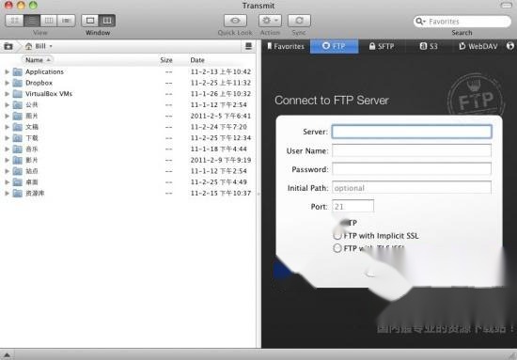Expand the VirtualBox VMs folder
The height and width of the screenshot is (360, 517).
7,94
